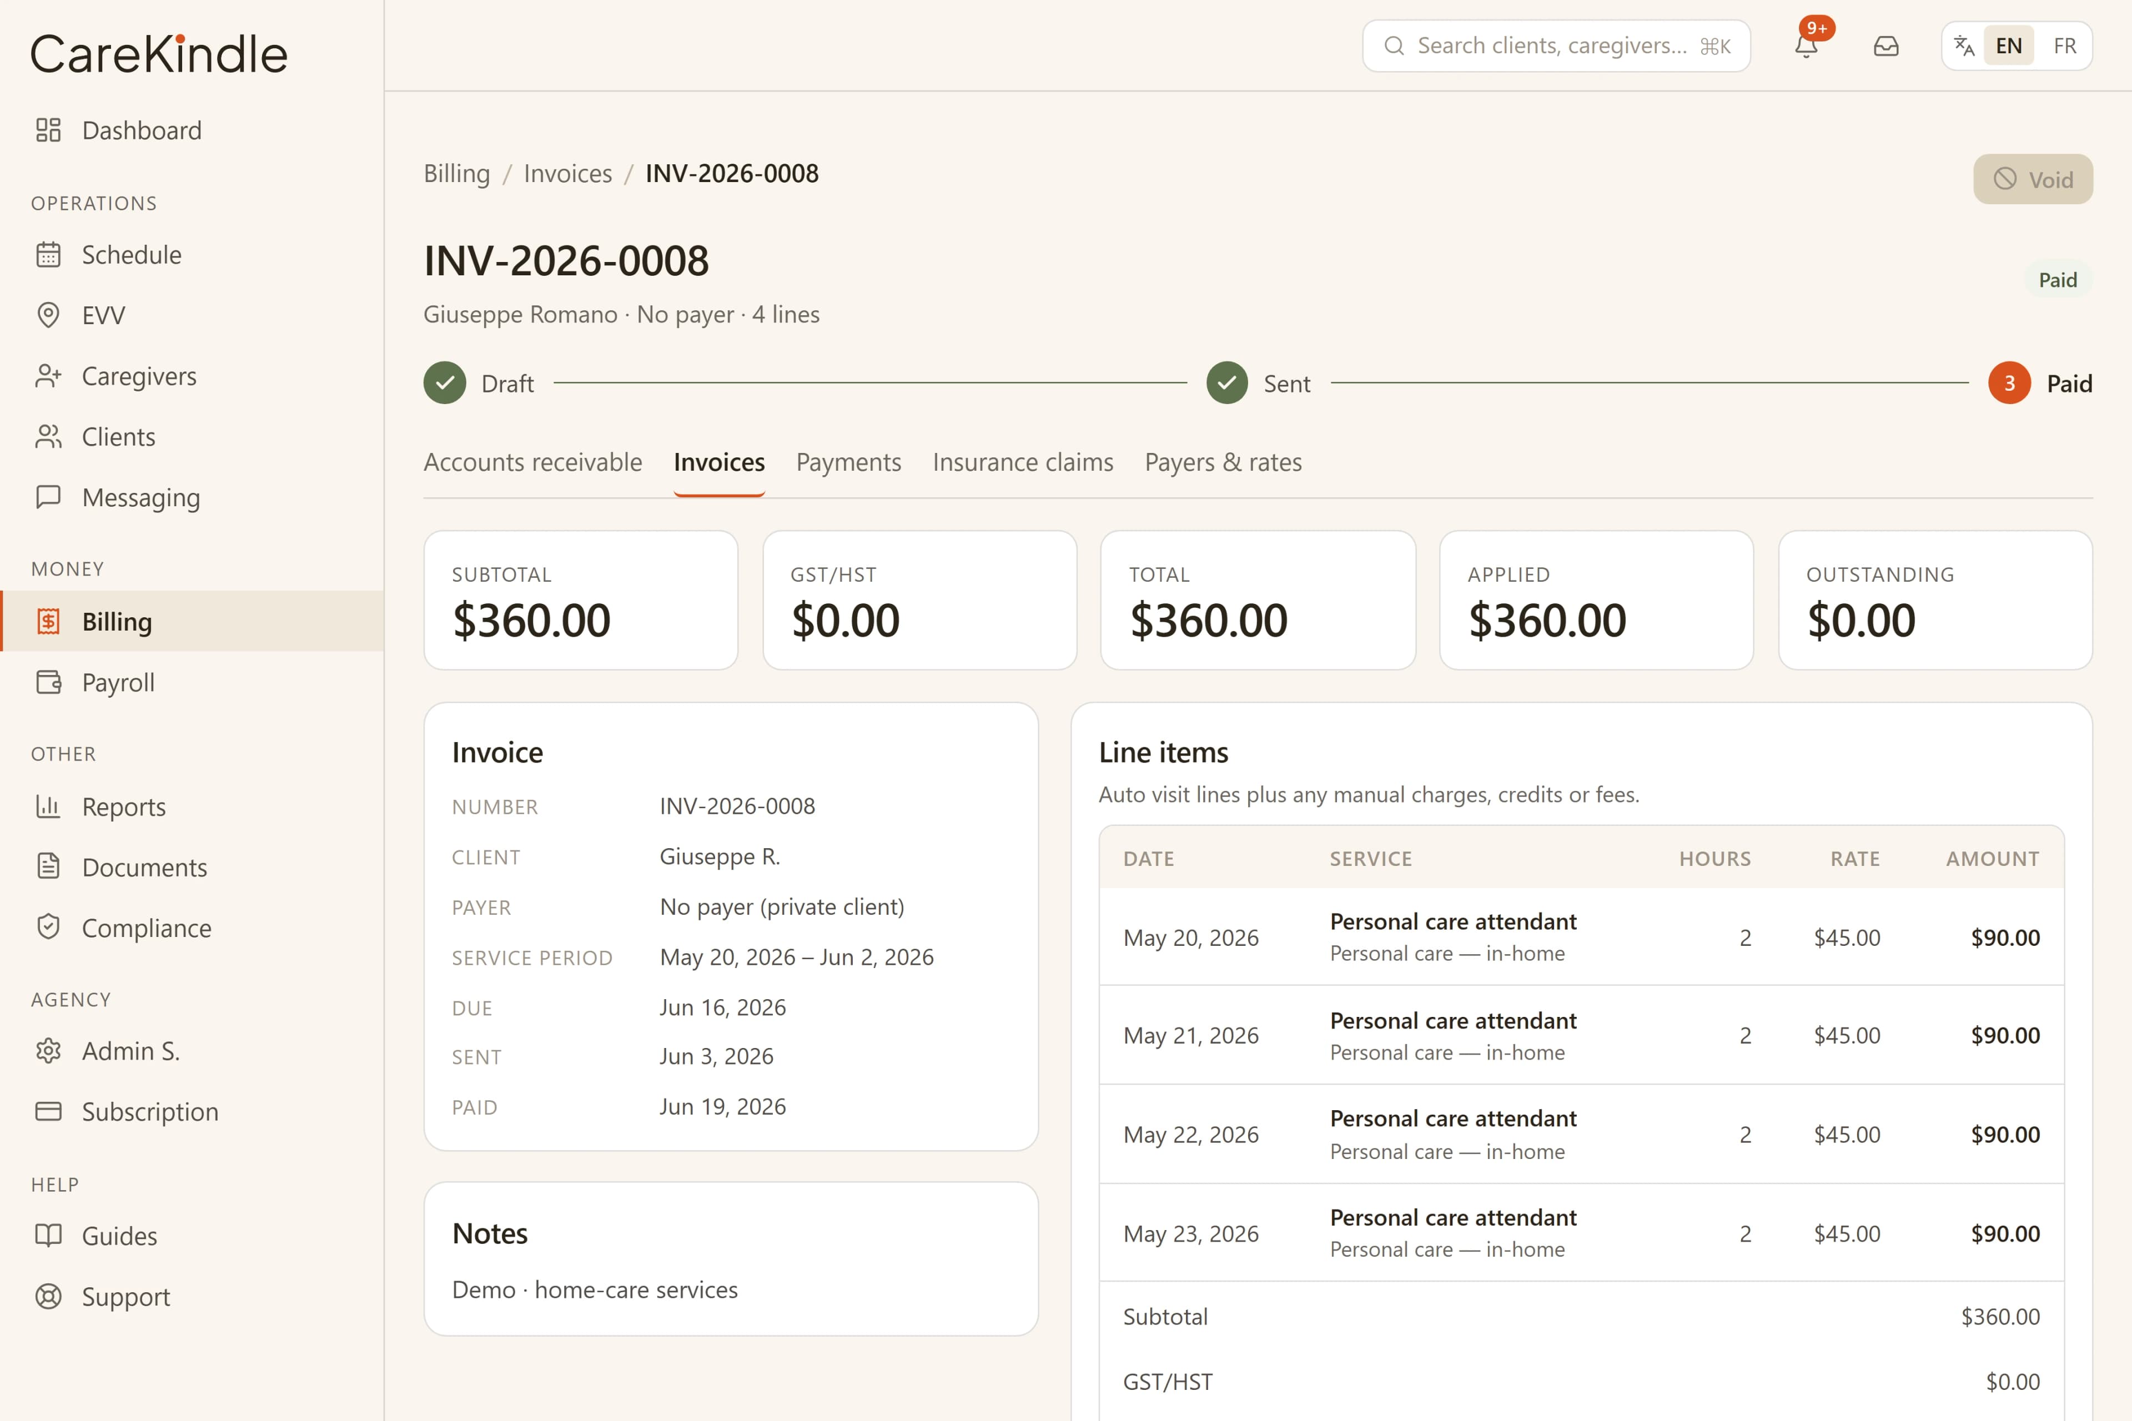
Task: Click the Paid status badge
Action: coord(2058,280)
